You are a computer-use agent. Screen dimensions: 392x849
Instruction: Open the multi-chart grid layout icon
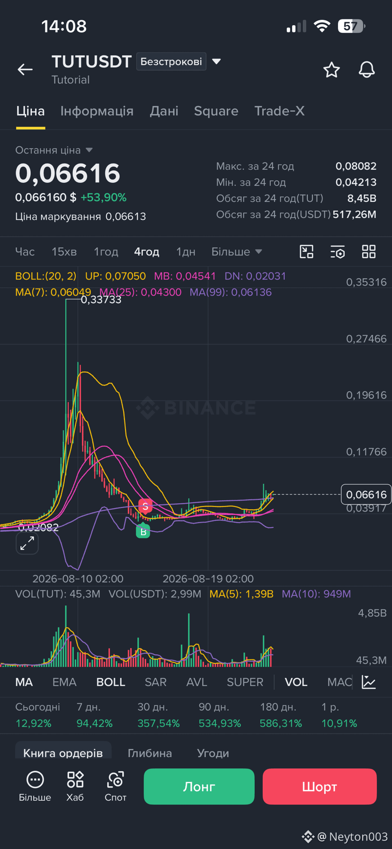(368, 252)
